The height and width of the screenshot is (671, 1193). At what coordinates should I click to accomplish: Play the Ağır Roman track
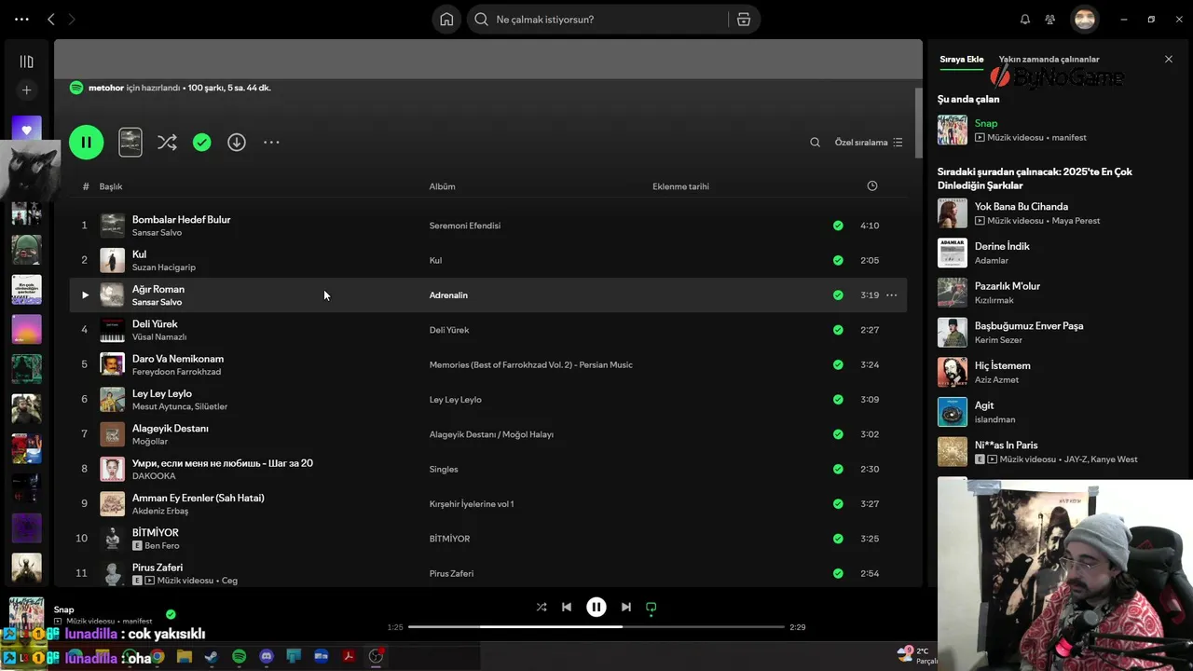[x=85, y=295]
